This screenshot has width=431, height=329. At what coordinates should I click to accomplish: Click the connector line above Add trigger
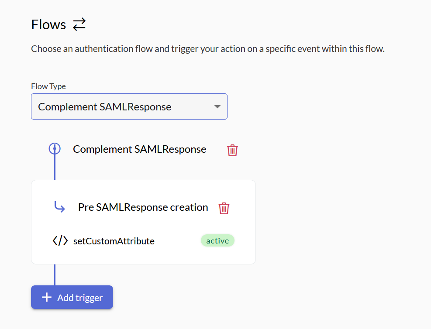[55, 275]
